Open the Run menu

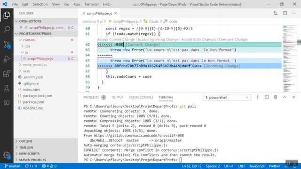pos(76,4)
